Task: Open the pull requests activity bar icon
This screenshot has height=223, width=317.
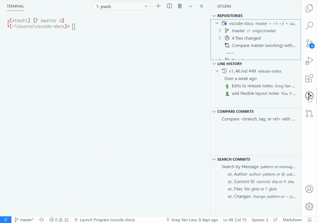Action: click(309, 114)
